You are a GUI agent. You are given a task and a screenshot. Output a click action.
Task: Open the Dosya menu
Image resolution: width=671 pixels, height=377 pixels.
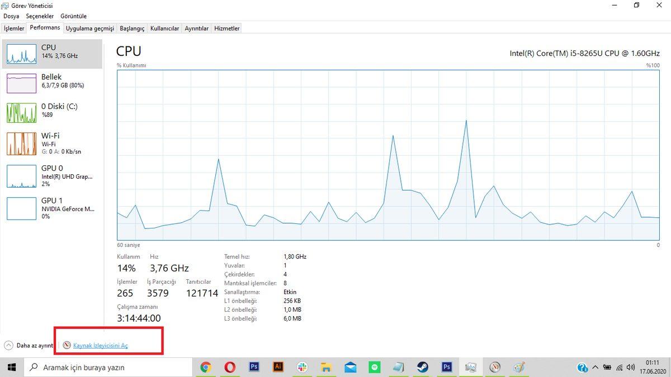coord(11,16)
